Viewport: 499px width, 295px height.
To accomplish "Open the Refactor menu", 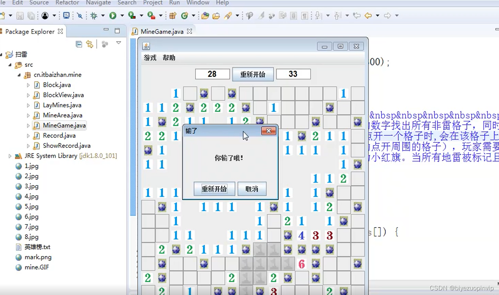I will coord(67,2).
